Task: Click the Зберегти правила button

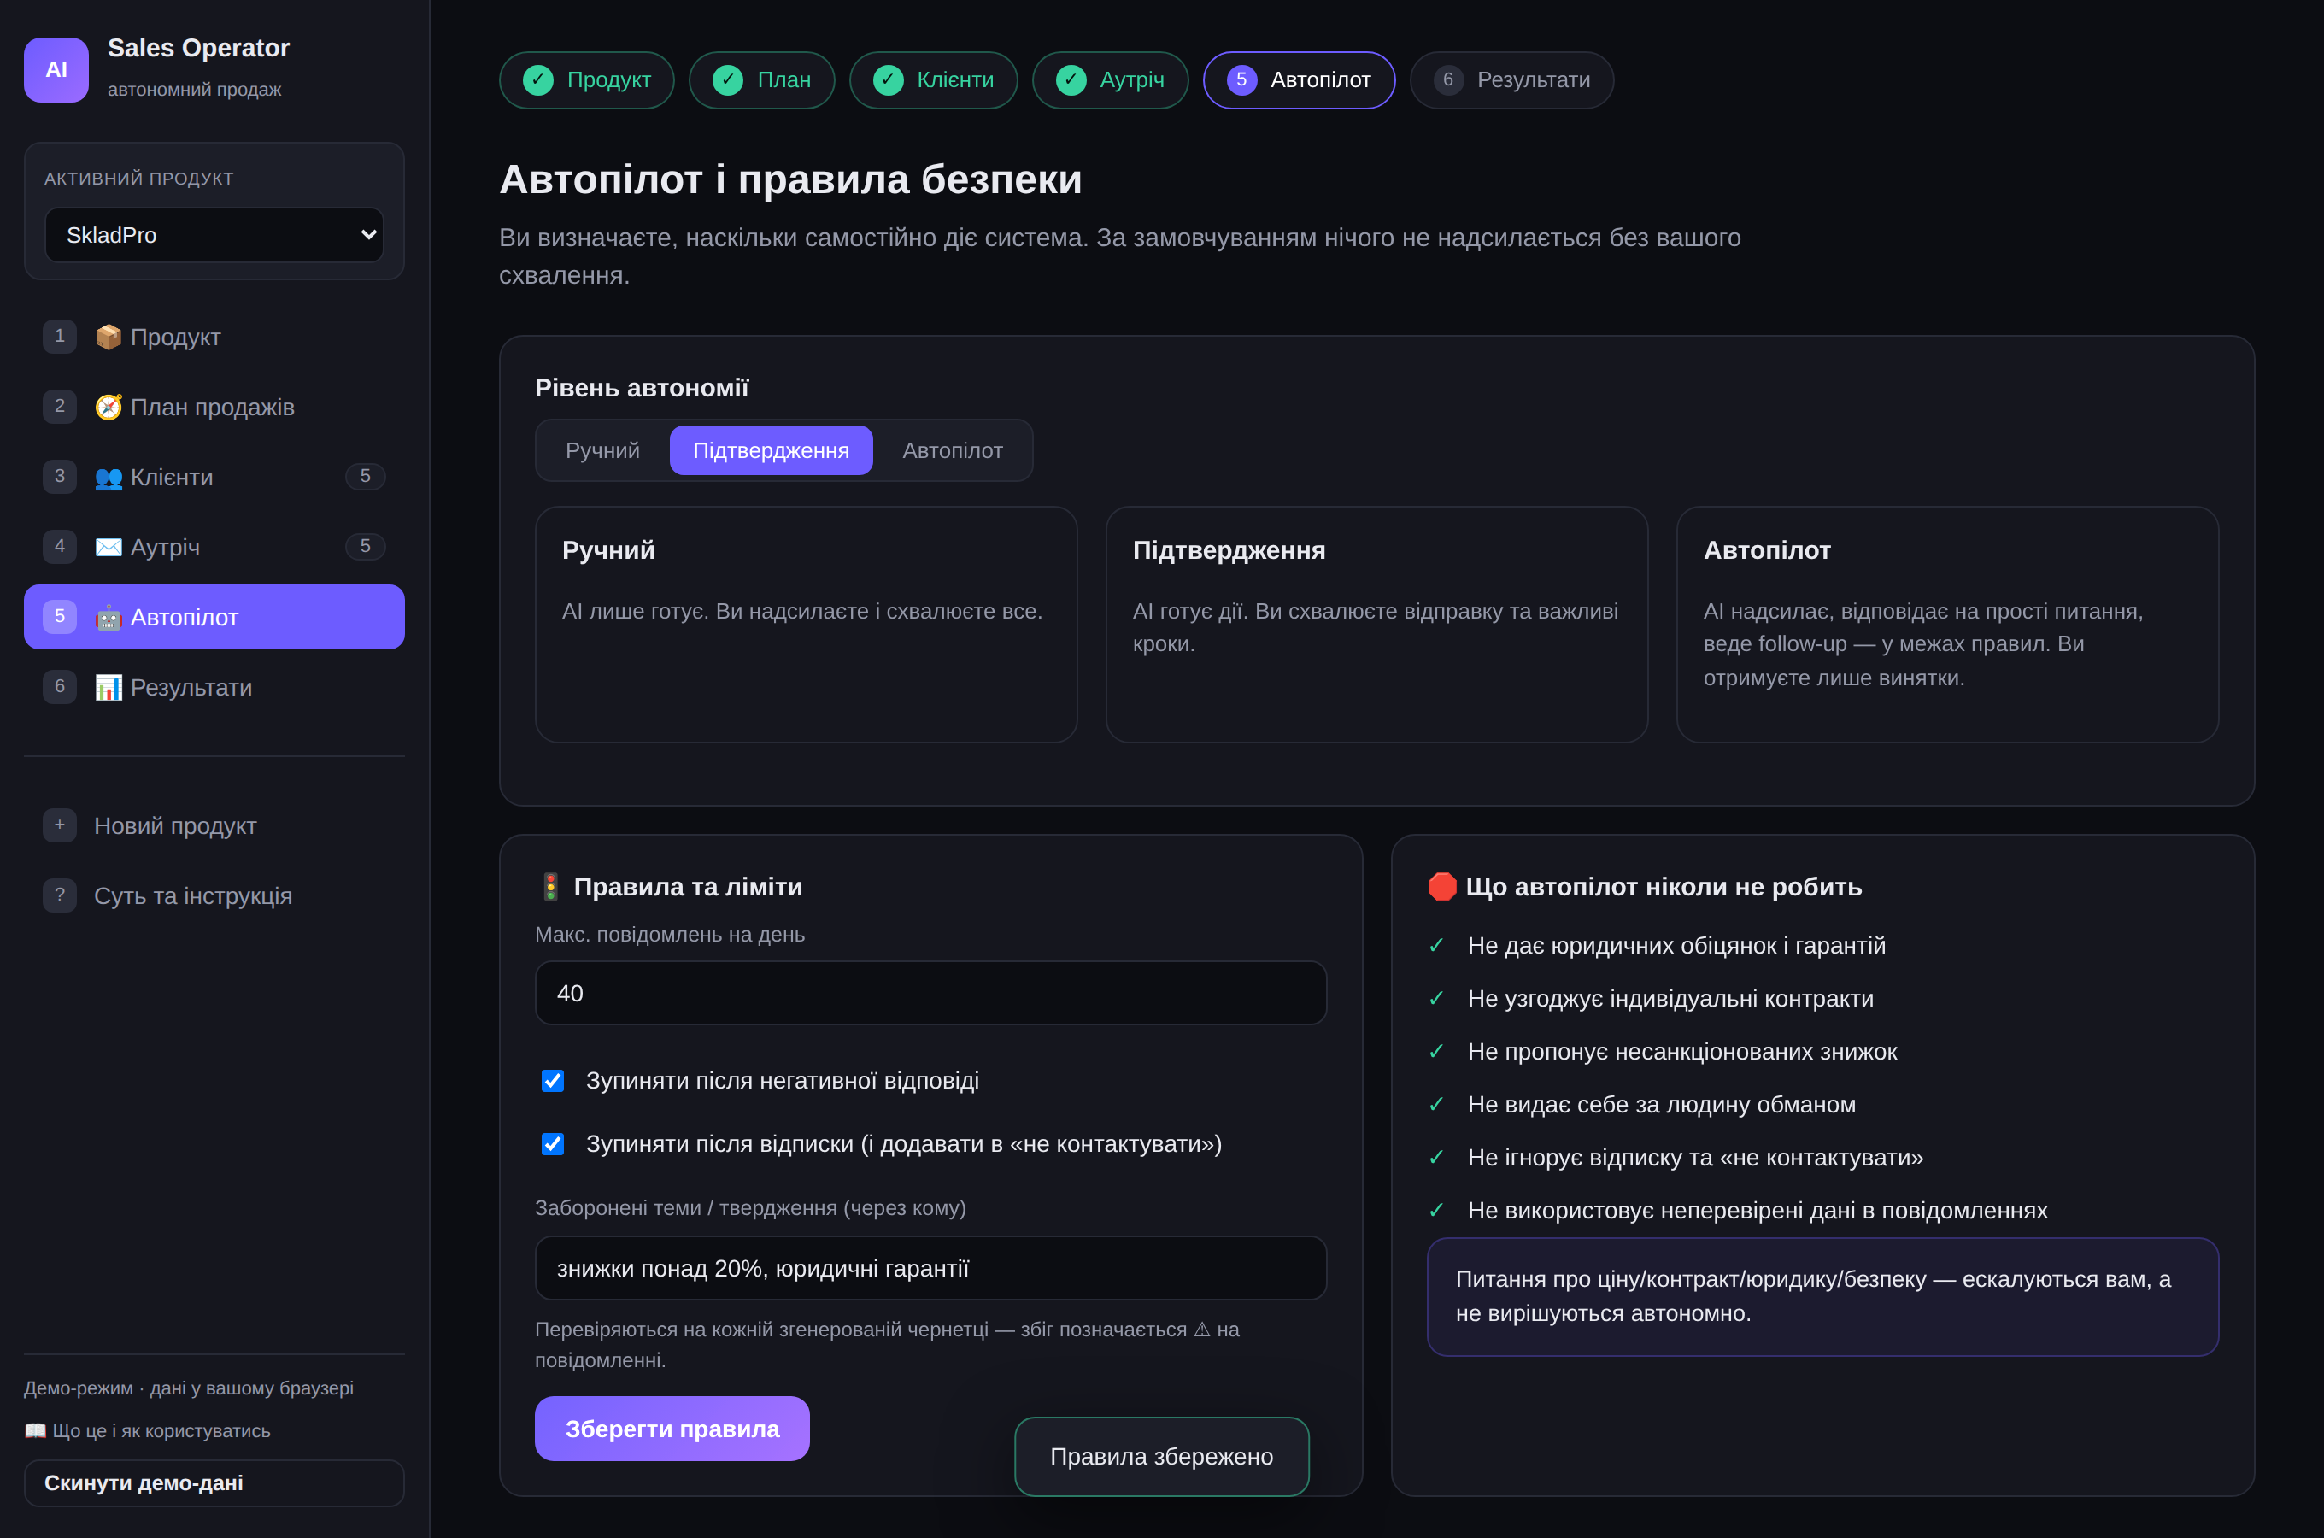Action: click(x=672, y=1428)
